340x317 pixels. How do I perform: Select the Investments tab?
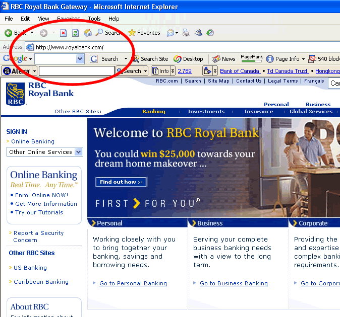tap(206, 112)
